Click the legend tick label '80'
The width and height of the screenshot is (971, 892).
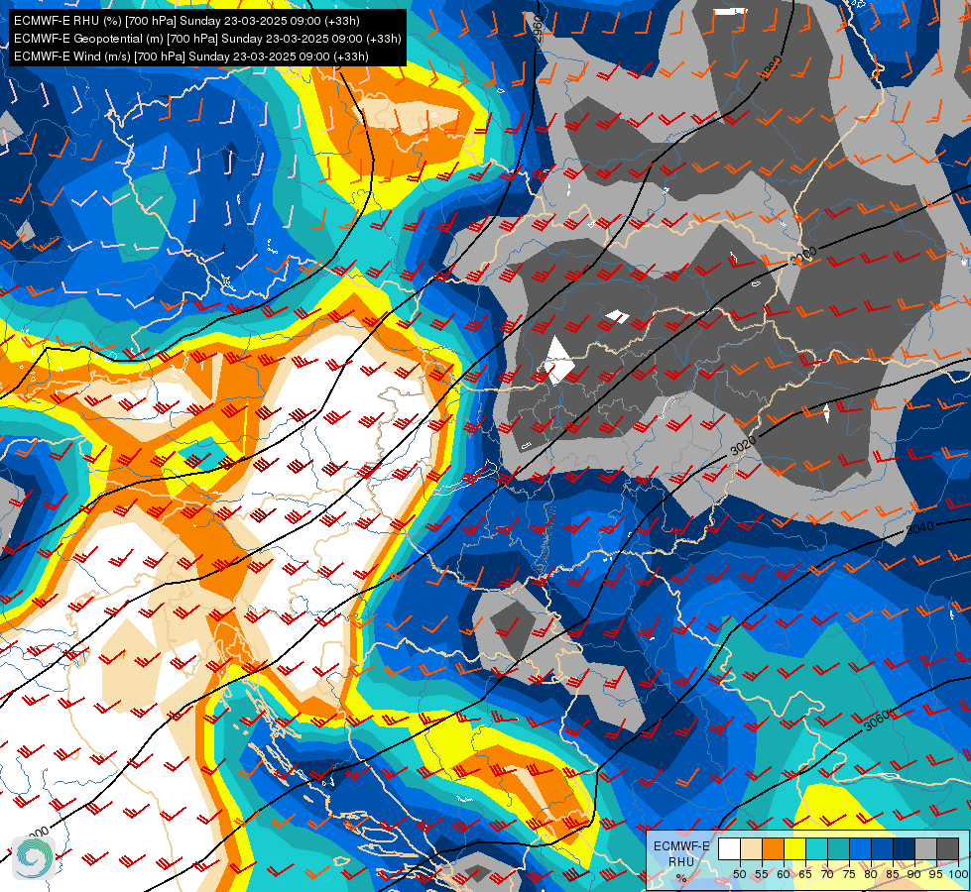click(x=871, y=874)
